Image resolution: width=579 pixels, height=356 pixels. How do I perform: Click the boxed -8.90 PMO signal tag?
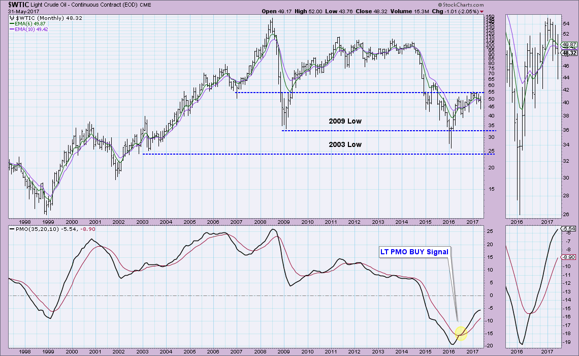tap(569, 257)
